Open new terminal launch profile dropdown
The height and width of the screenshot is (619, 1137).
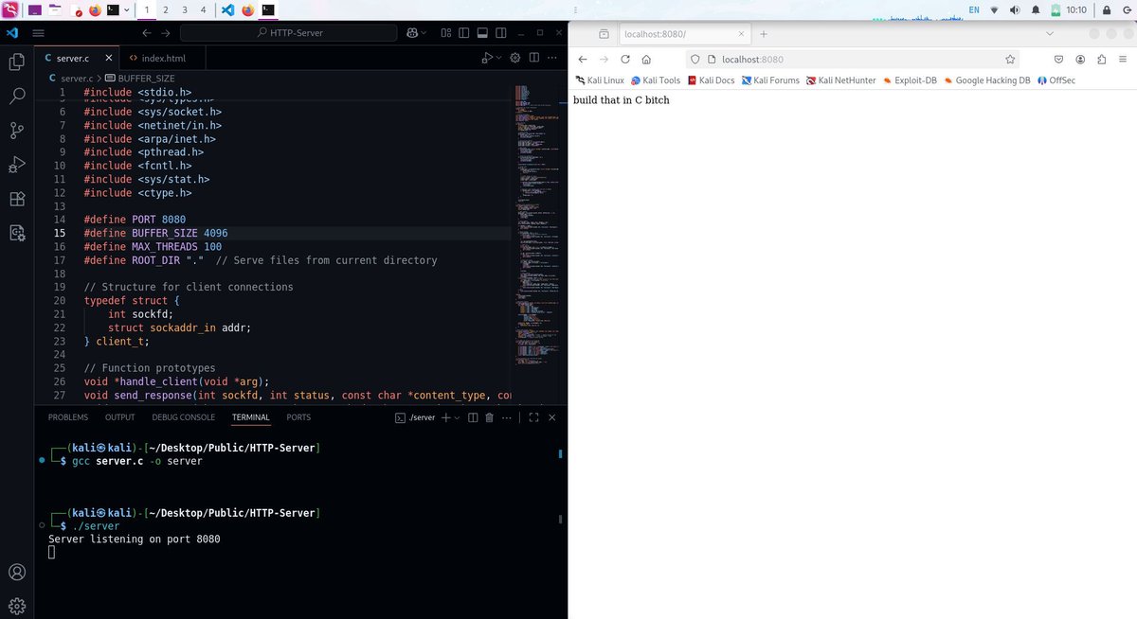pyautogui.click(x=457, y=417)
